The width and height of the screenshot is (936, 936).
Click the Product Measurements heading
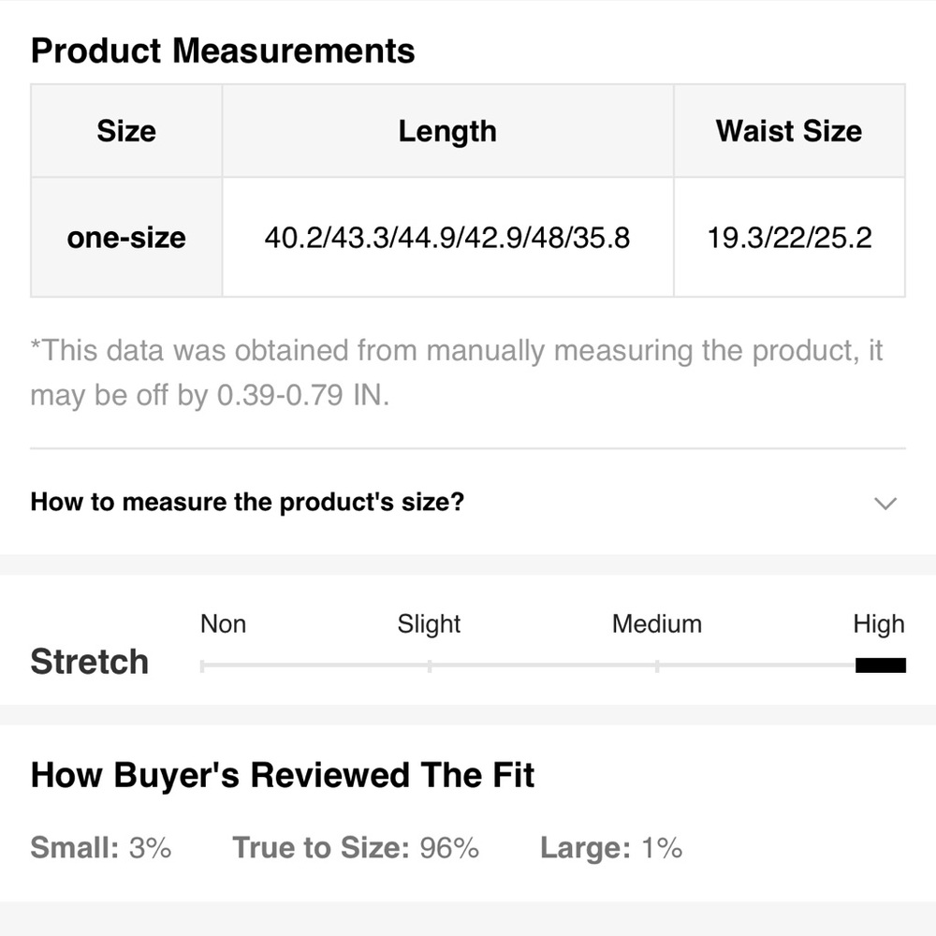(223, 51)
